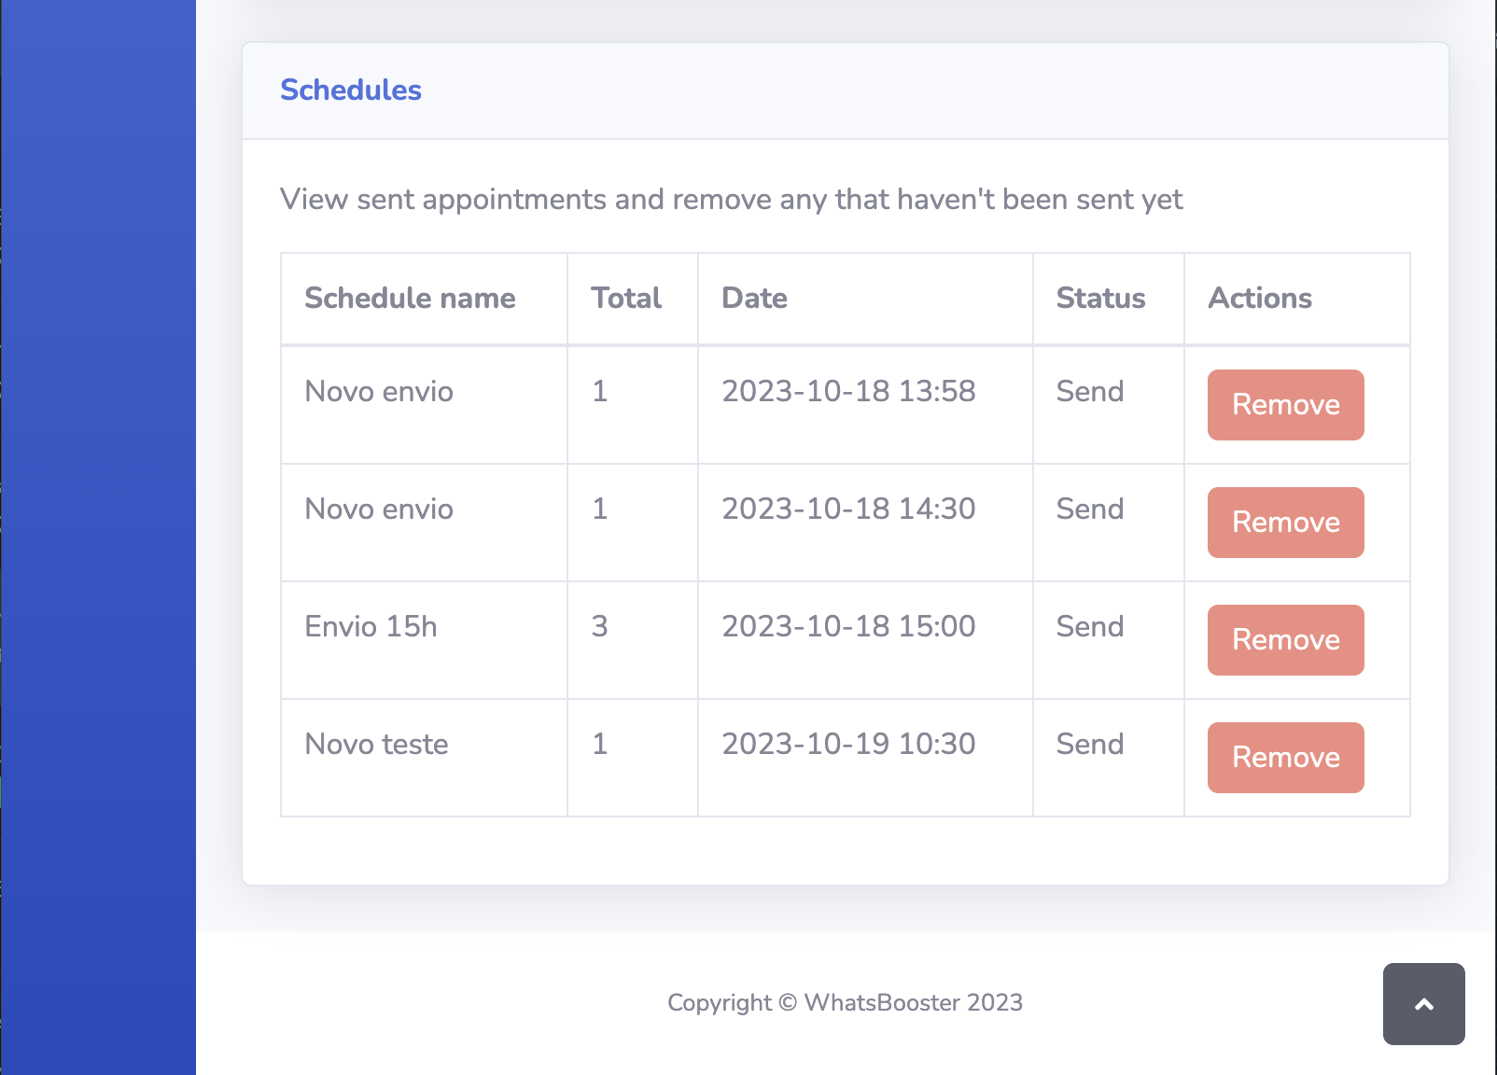Click the Schedule name column header
This screenshot has height=1075, width=1497.
point(410,298)
